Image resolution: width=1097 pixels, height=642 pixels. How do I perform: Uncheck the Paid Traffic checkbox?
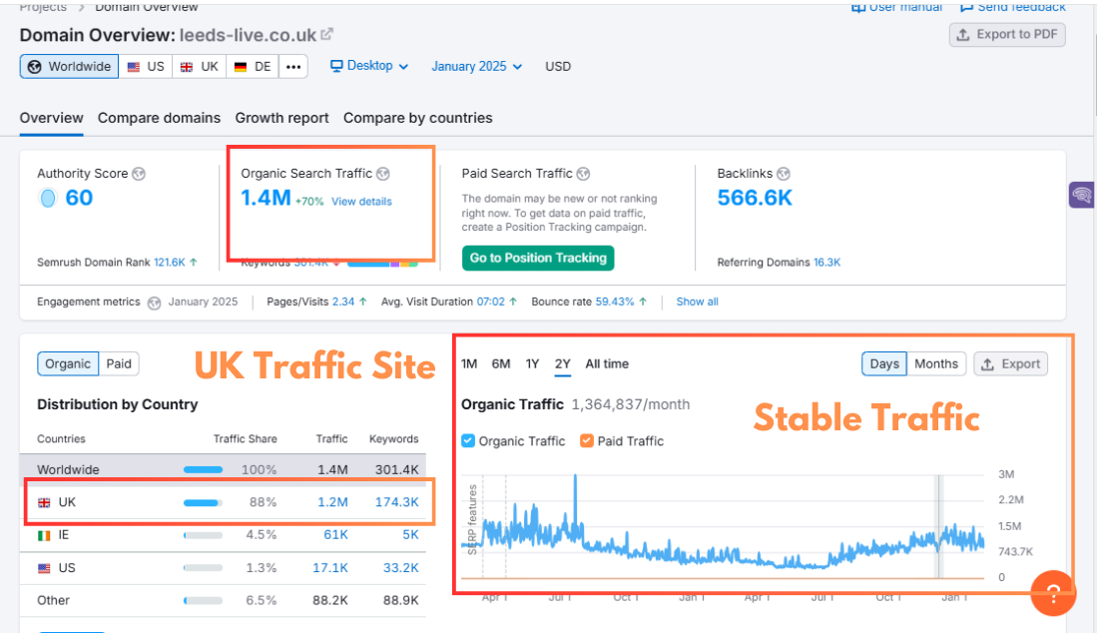[x=587, y=441]
